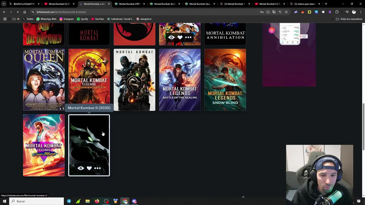Close the Mortal Kombat, a list tab
The width and height of the screenshot is (365, 205).
(x=109, y=4)
